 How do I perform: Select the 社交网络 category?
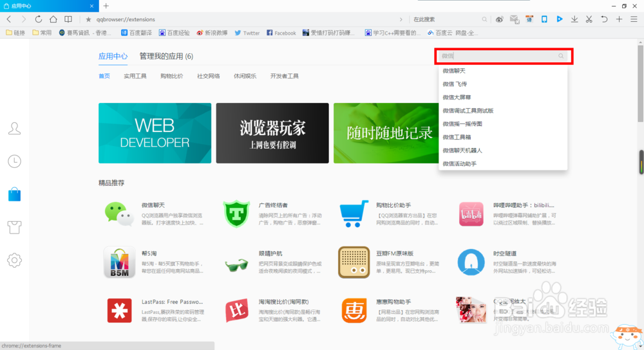point(208,76)
